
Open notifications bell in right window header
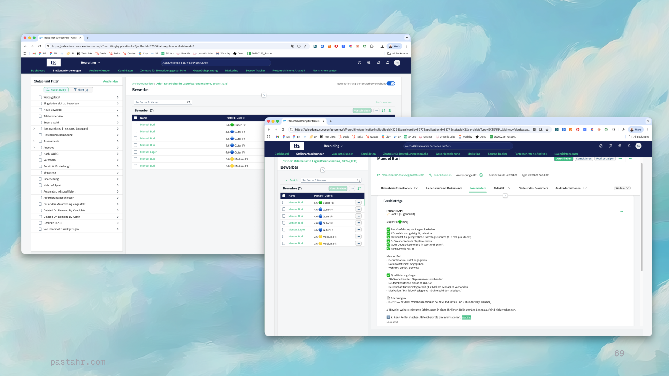pos(629,146)
